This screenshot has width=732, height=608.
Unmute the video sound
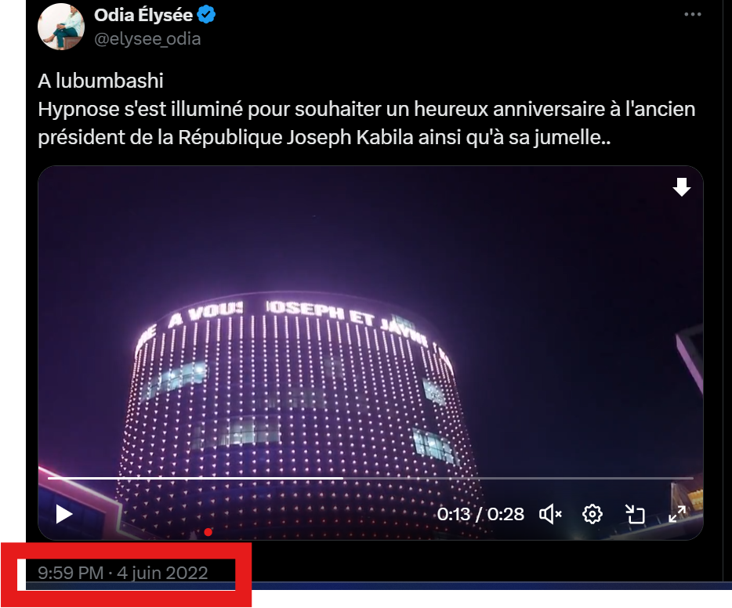(x=550, y=514)
